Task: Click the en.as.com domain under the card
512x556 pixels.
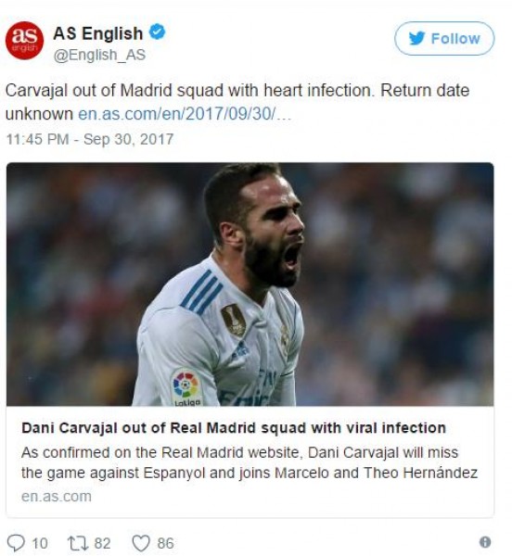Action: (56, 496)
